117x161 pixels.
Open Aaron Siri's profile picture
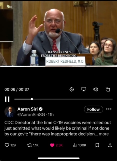10,112
